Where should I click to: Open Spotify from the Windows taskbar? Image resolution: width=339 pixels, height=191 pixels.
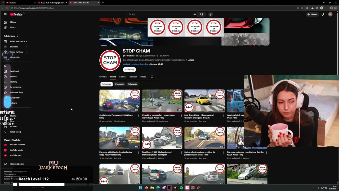click(181, 188)
